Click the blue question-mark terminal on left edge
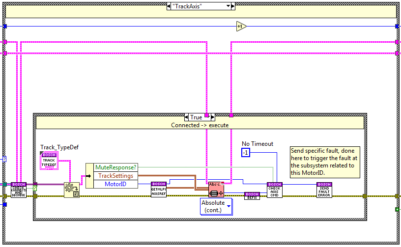Screen dimensions: 401x247 pos(4,159)
